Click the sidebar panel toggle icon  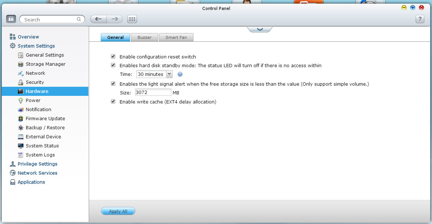coord(11,19)
